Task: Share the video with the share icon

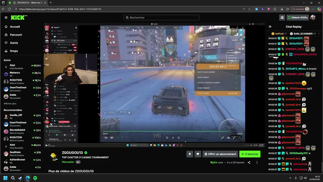Action: pyautogui.click(x=249, y=163)
